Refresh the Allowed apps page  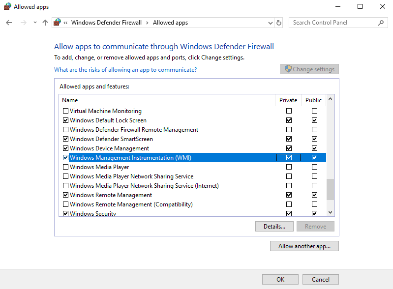tap(279, 23)
